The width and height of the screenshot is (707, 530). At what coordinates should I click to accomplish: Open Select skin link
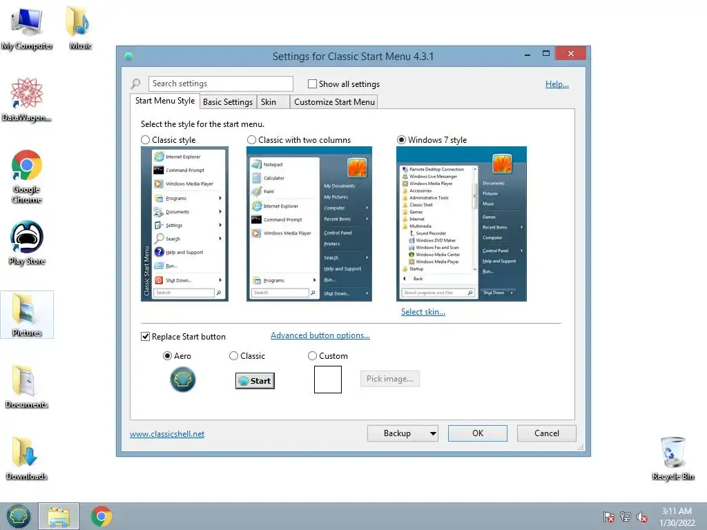point(423,312)
